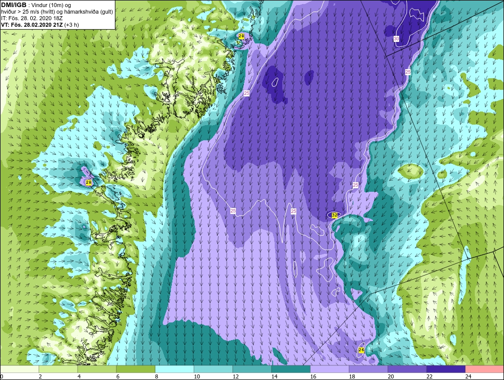Pick the 8–10 m/s light cyan legend swatch
Viewport: 504px width, 380px height.
tap(174, 369)
